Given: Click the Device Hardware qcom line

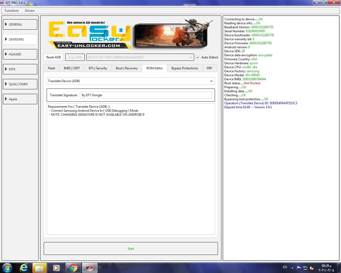Looking at the screenshot, I should tap(241, 63).
